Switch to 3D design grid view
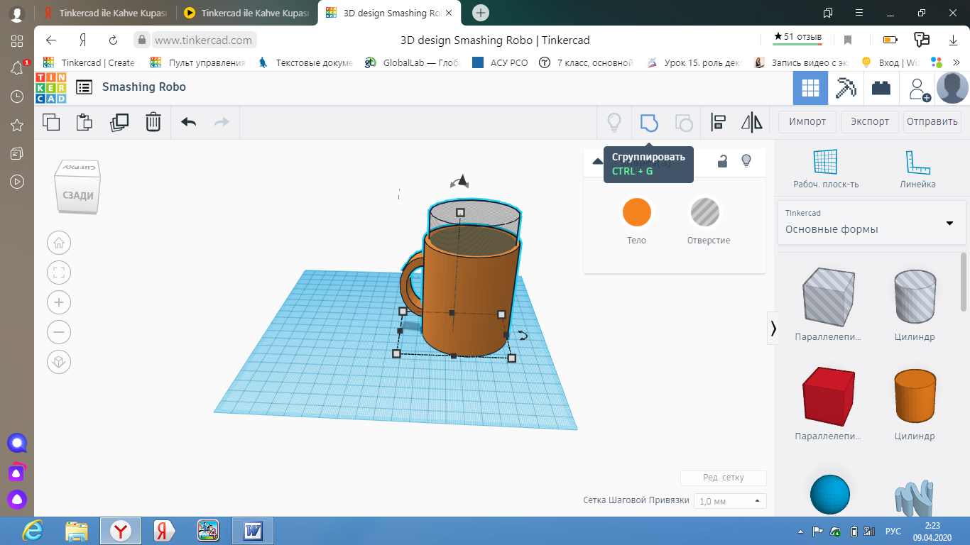This screenshot has height=545, width=970. (x=810, y=88)
